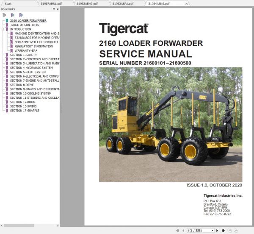Jump to SECTION 15-SWING bookmark
The height and width of the screenshot is (234, 254).
coord(23,106)
